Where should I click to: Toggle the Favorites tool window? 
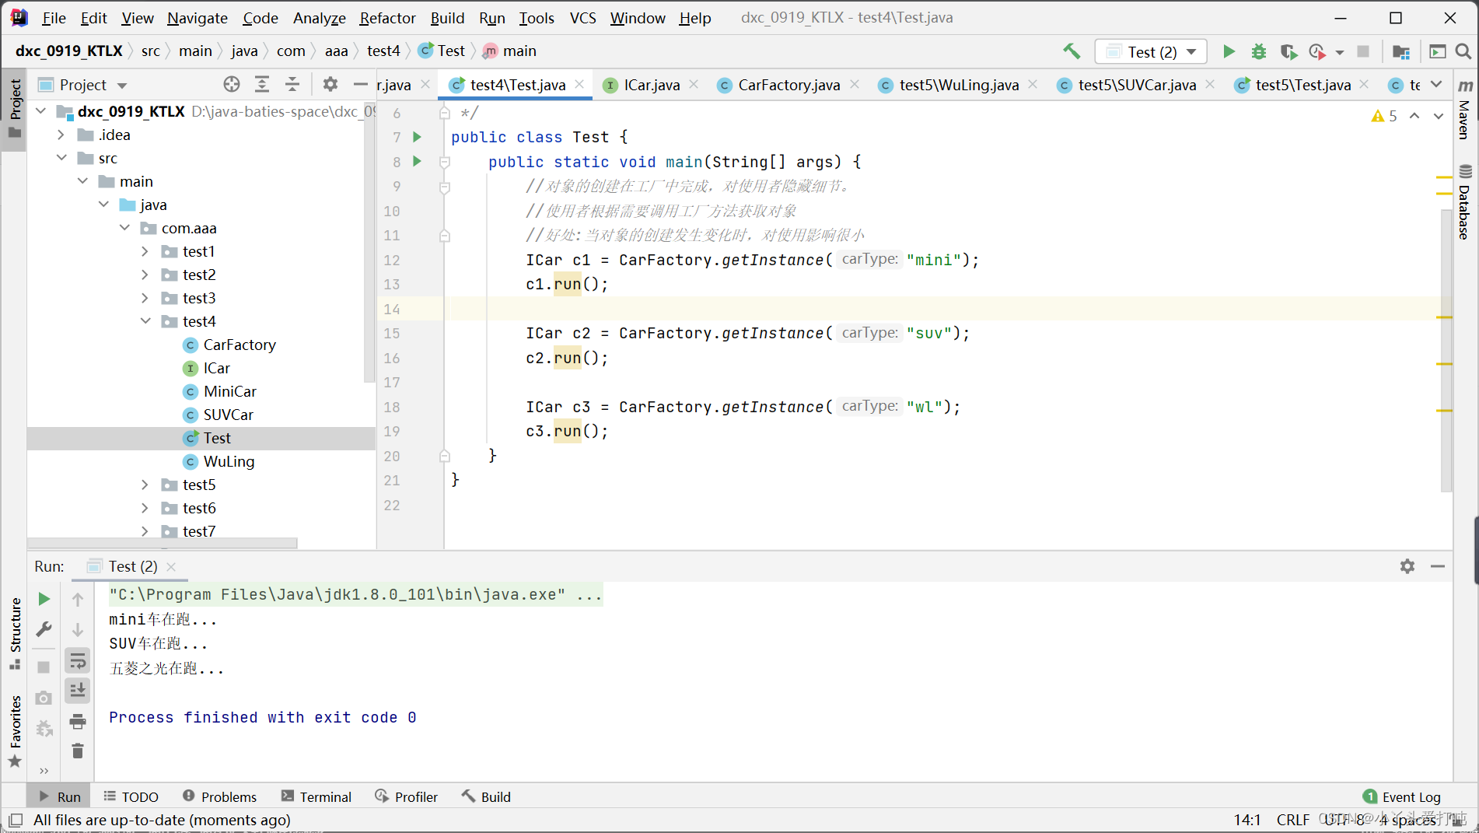tap(15, 731)
